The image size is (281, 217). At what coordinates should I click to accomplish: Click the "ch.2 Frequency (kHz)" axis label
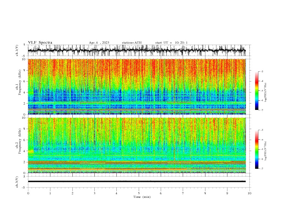[18, 141]
